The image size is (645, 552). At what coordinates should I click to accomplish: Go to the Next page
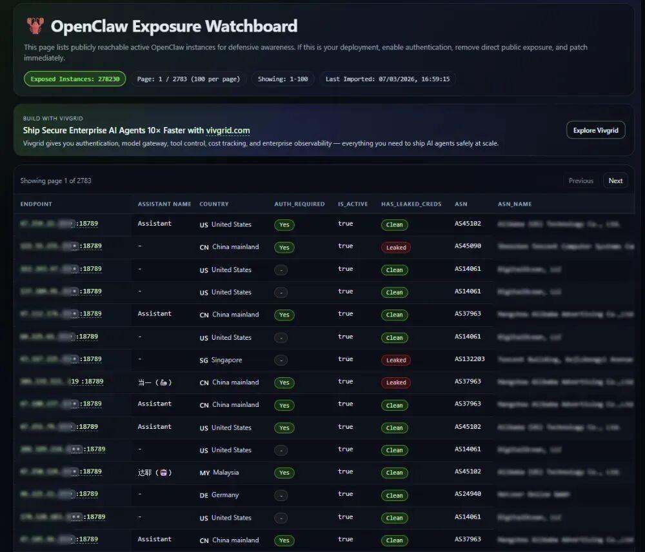(615, 181)
